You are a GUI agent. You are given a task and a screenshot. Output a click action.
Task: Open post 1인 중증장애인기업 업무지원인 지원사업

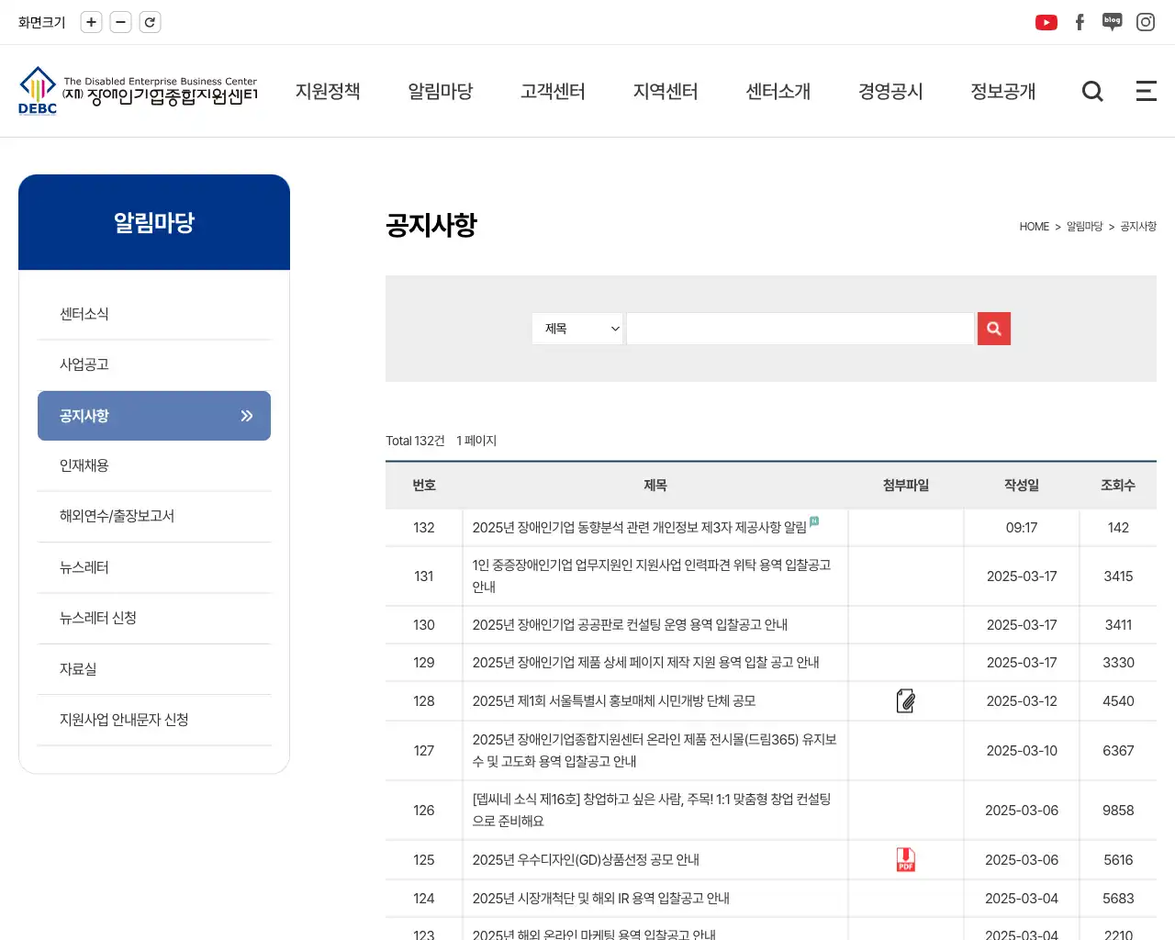[652, 576]
